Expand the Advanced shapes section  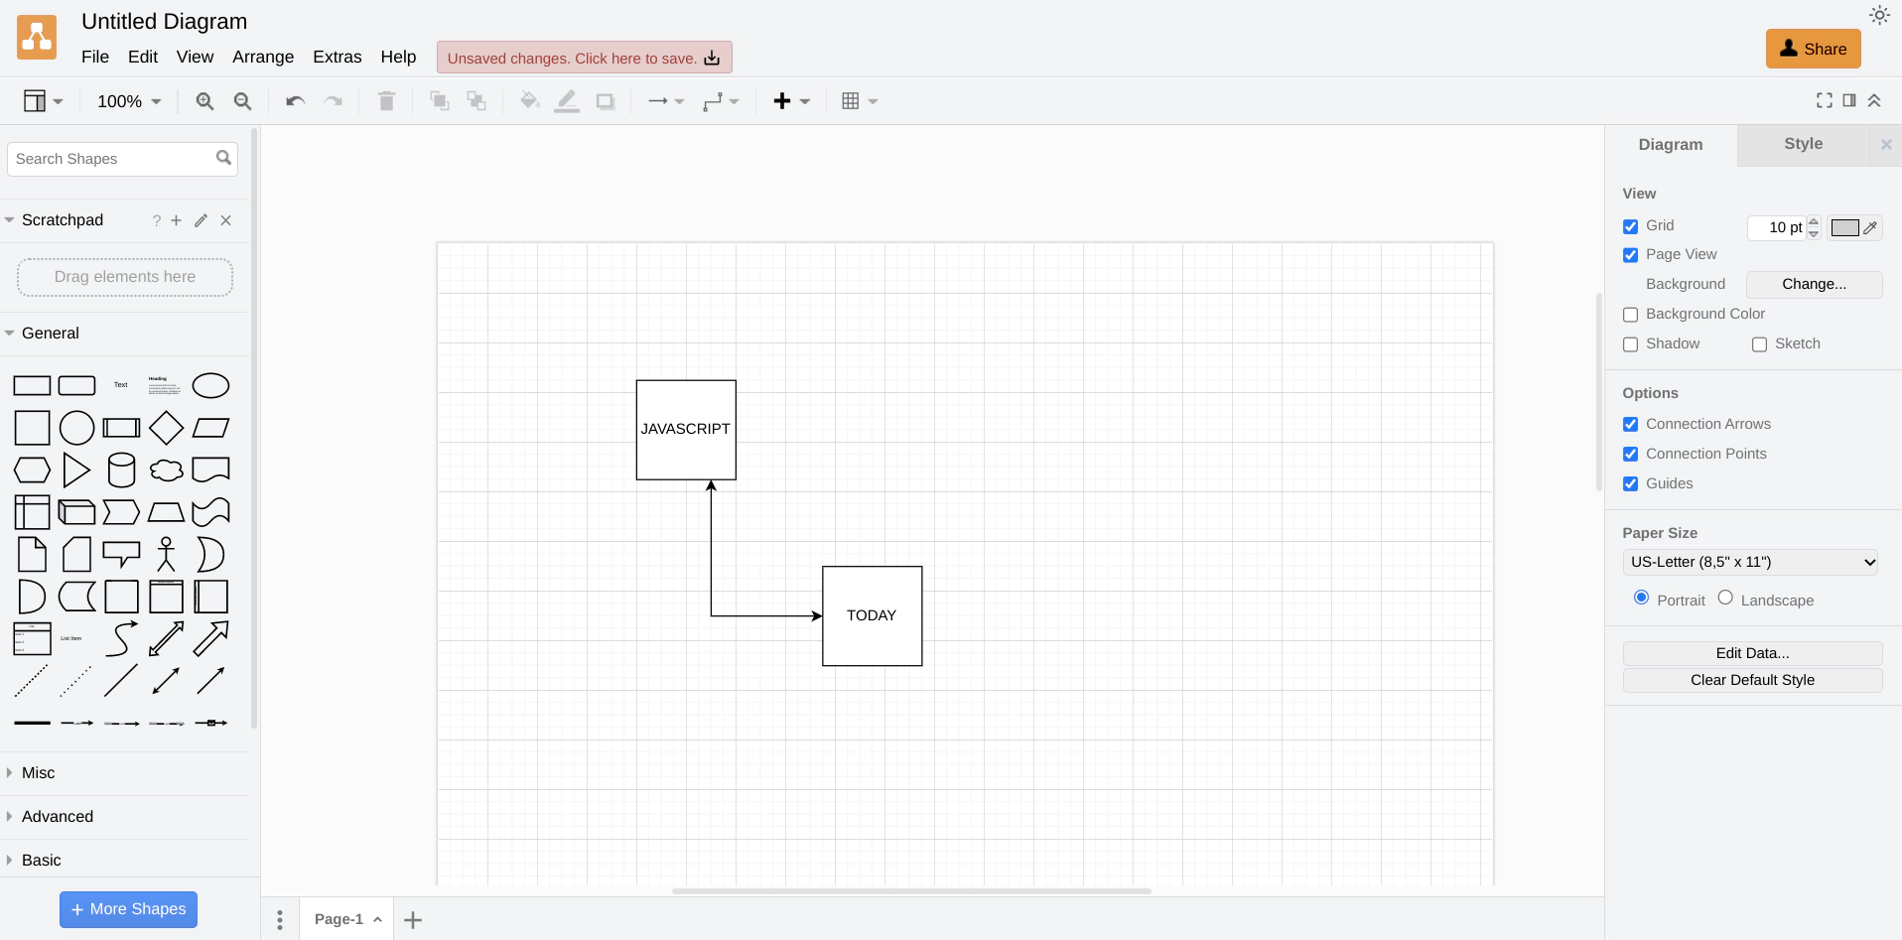[x=124, y=817]
